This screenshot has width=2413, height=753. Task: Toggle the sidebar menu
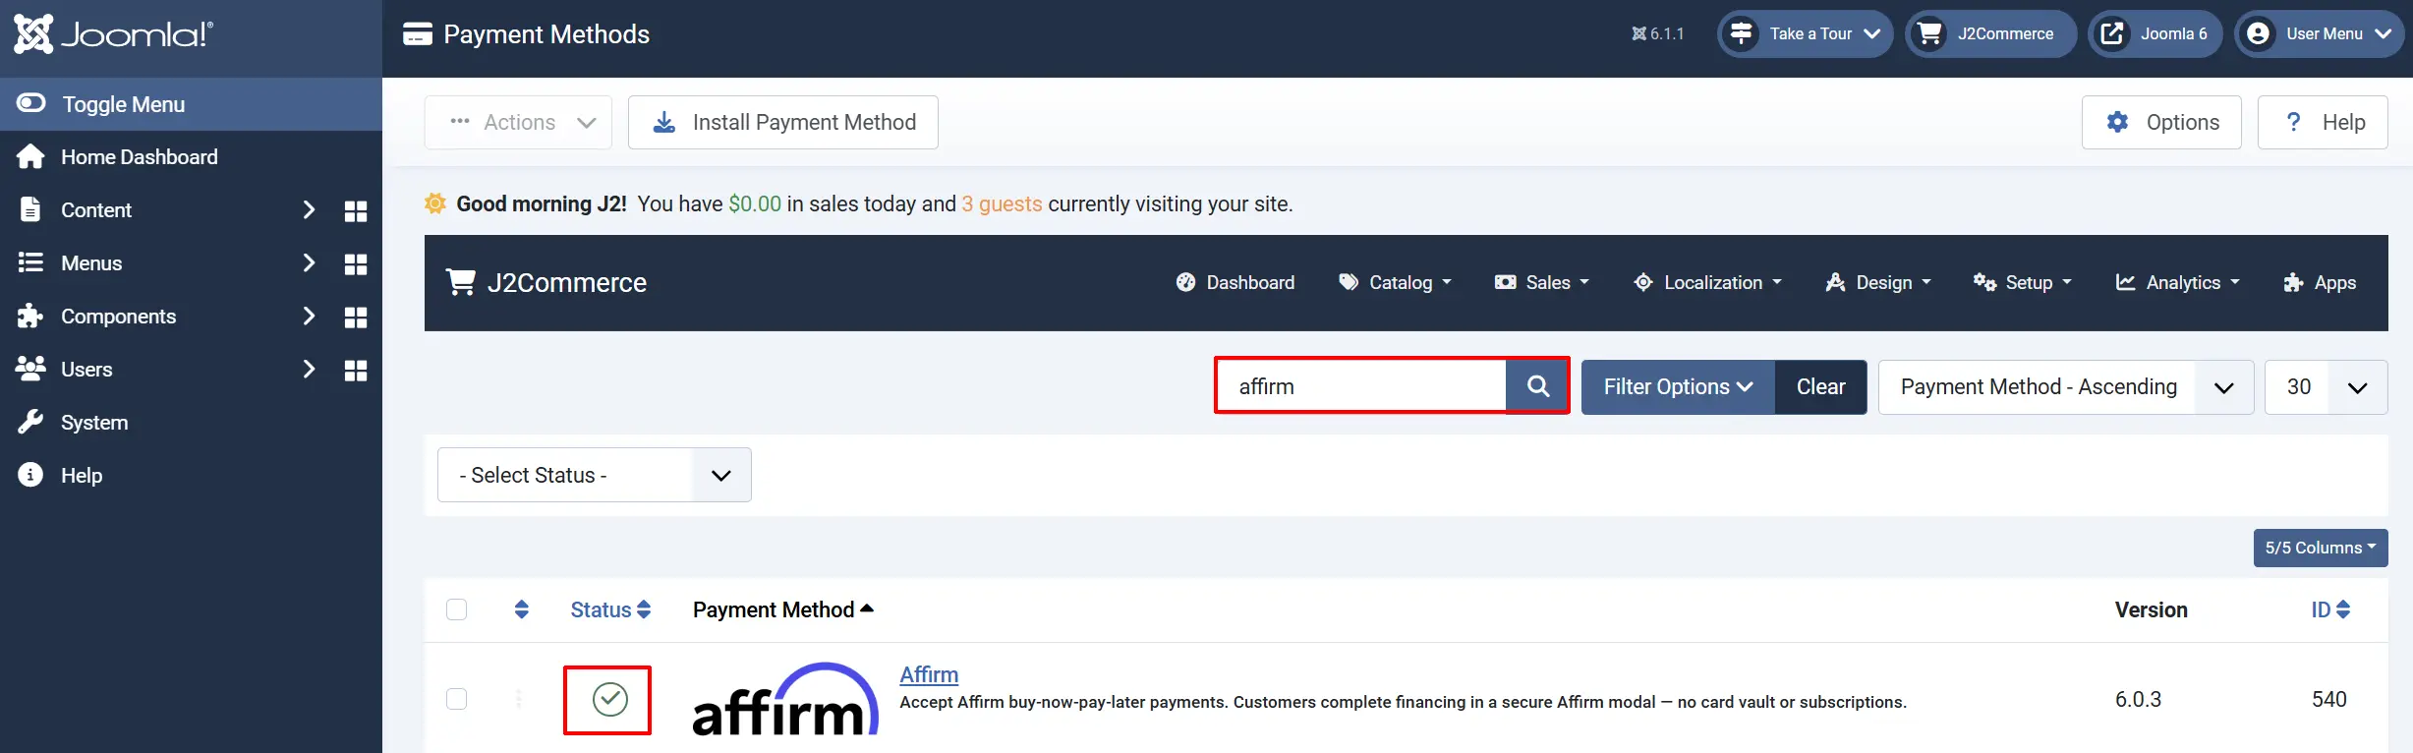[x=191, y=104]
